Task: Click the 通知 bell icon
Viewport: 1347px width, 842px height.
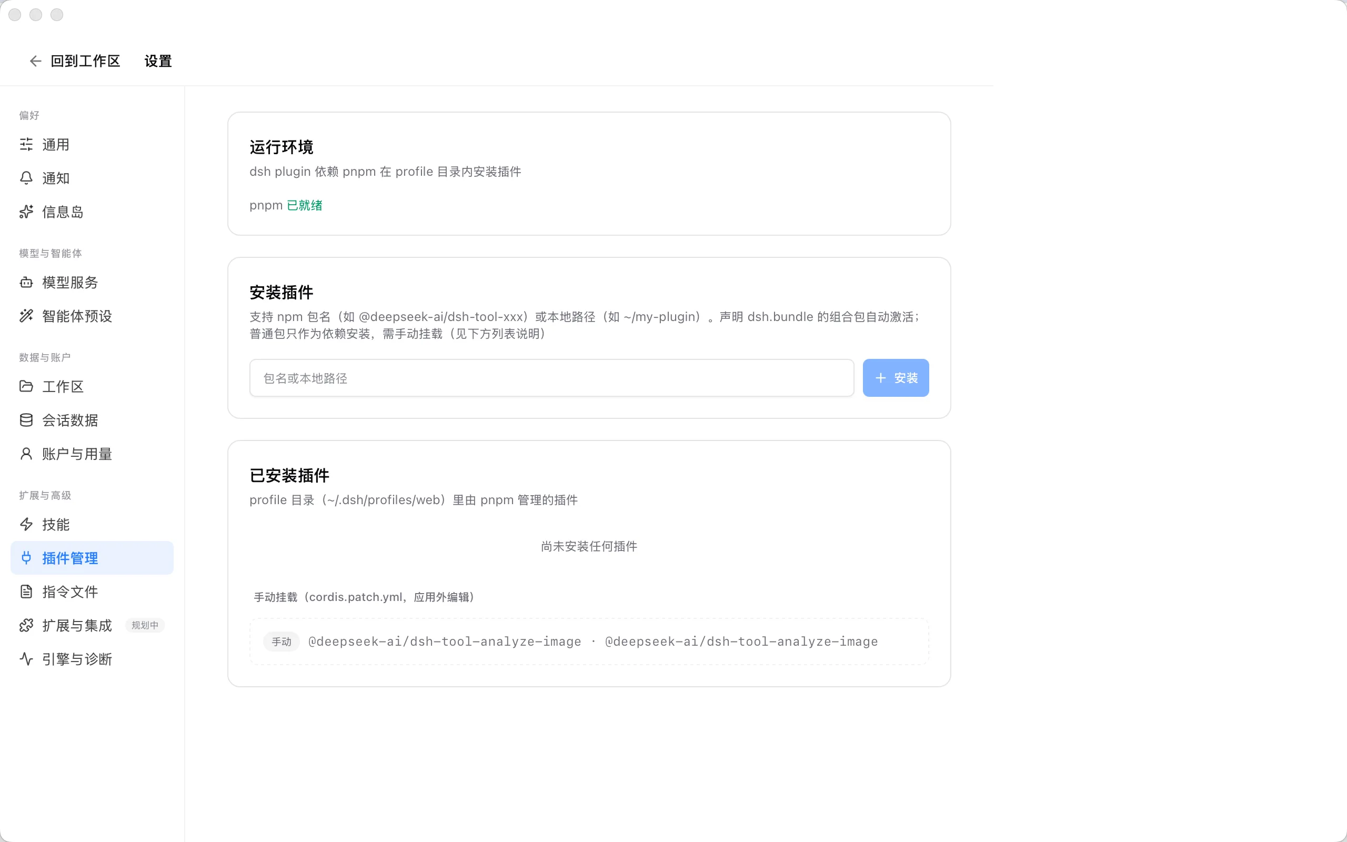Action: [x=26, y=178]
